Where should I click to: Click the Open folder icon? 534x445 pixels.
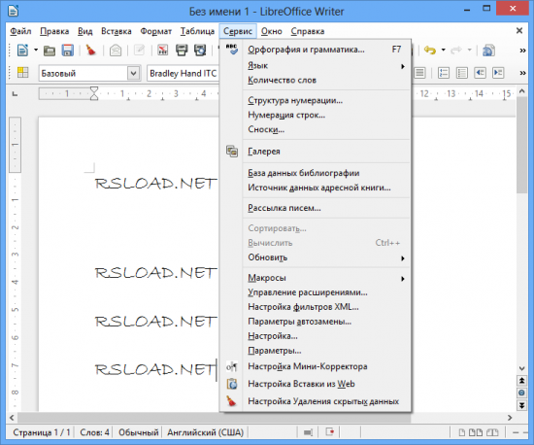[50, 51]
